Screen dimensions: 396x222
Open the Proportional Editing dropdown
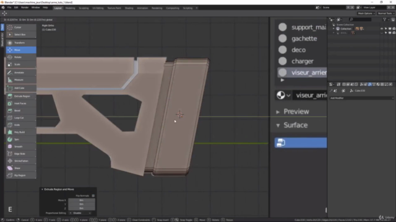tap(80, 213)
